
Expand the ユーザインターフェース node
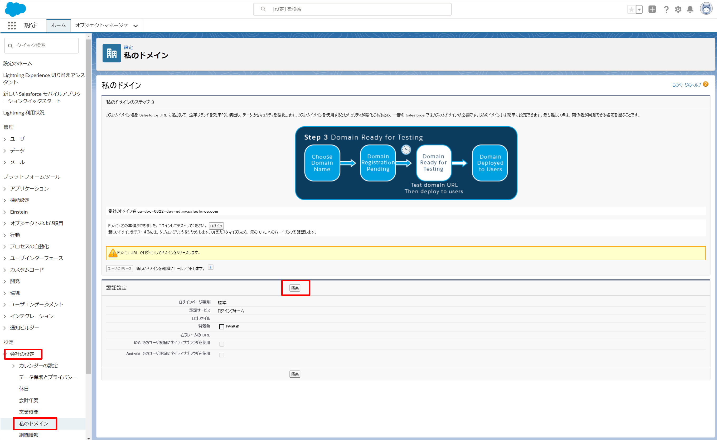tap(5, 258)
